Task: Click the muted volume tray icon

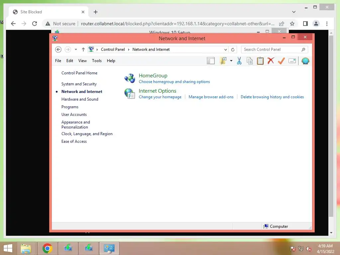Action: click(309, 249)
